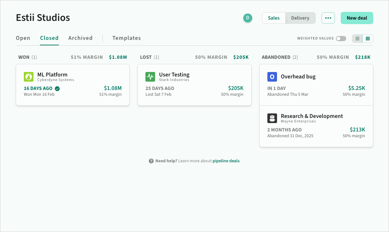
Task: Click the help question mark icon
Action: (x=151, y=161)
